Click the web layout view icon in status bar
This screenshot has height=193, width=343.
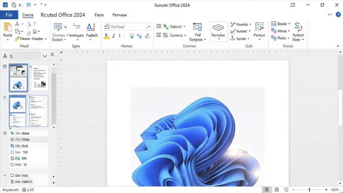click(x=286, y=190)
